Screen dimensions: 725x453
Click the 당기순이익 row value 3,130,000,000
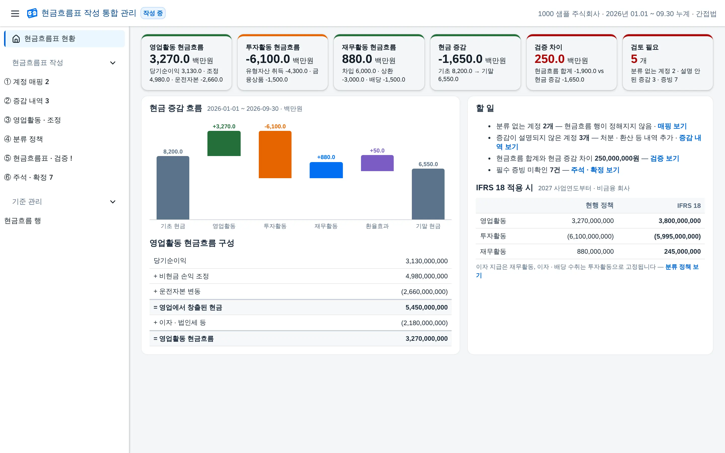point(427,261)
